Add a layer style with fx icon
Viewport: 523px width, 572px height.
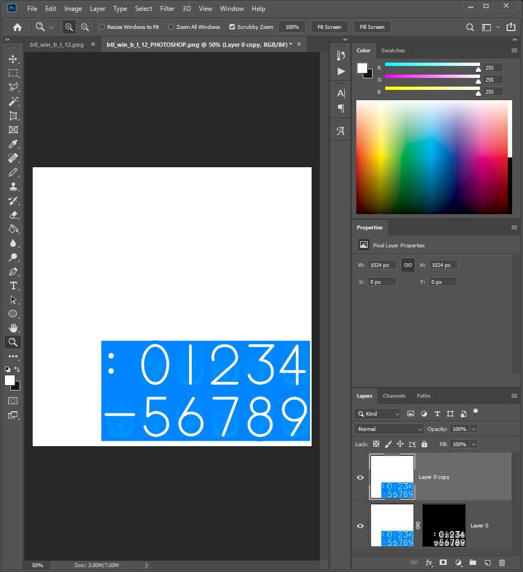[x=429, y=563]
